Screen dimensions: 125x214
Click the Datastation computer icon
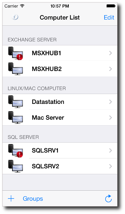[15, 102]
